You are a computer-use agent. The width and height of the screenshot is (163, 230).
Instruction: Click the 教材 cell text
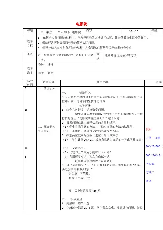point(50,73)
